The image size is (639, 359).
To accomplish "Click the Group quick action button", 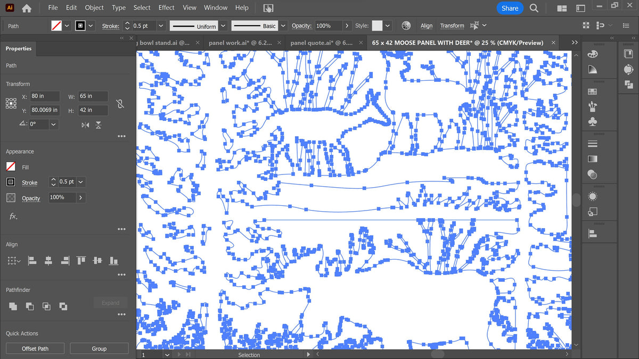I will point(99,348).
